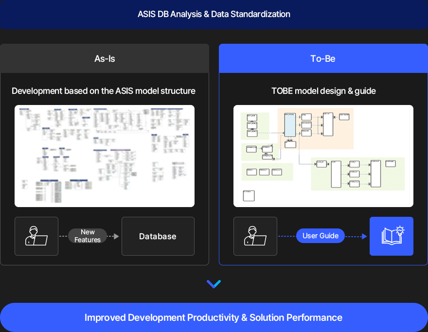Click Development based on ASIS model heading
The height and width of the screenshot is (332, 428).
[104, 91]
